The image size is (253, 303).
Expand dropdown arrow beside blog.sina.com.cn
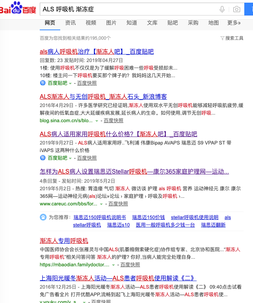pyautogui.click(x=97, y=121)
